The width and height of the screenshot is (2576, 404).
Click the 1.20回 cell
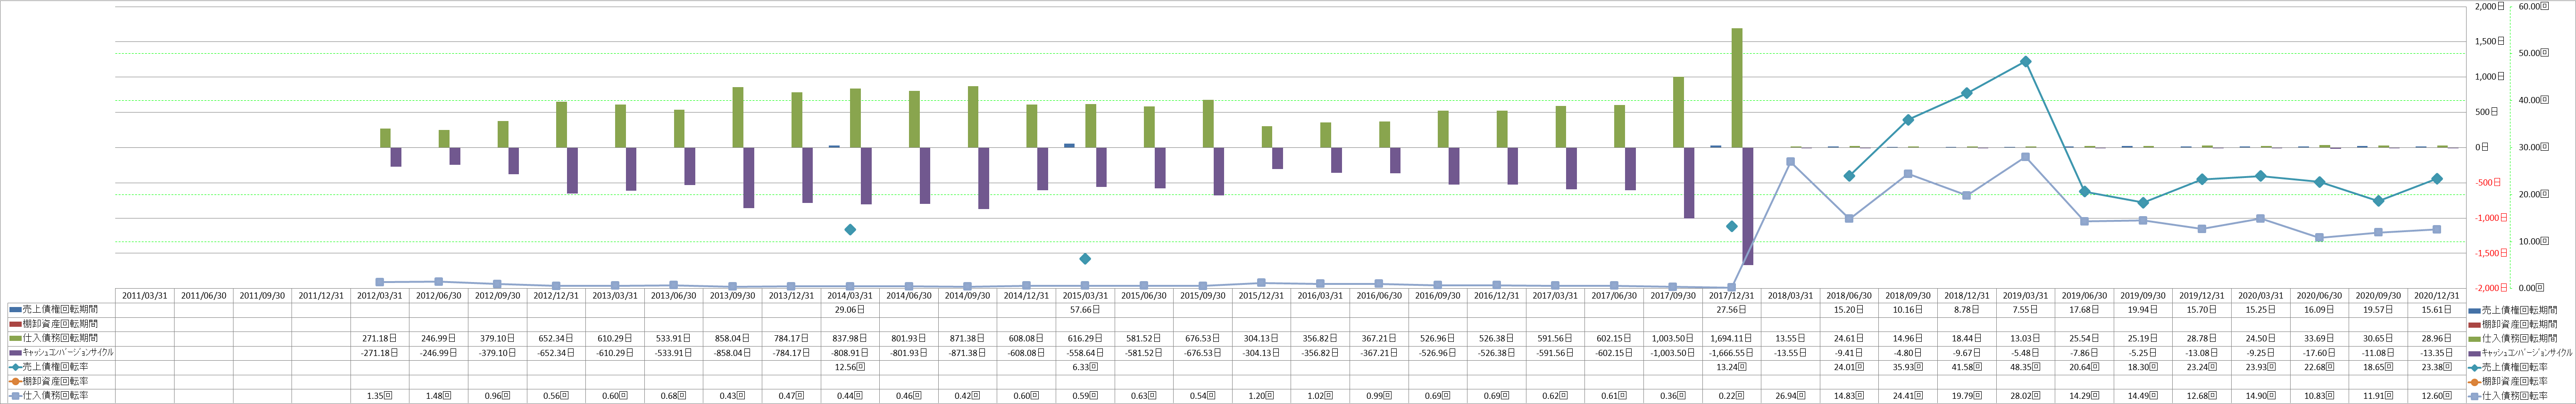(1261, 395)
